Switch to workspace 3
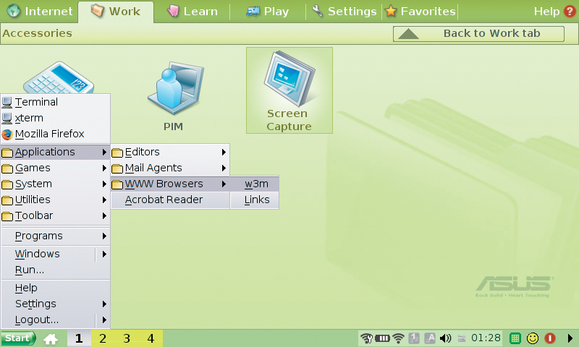The height and width of the screenshot is (347, 579). point(127,338)
